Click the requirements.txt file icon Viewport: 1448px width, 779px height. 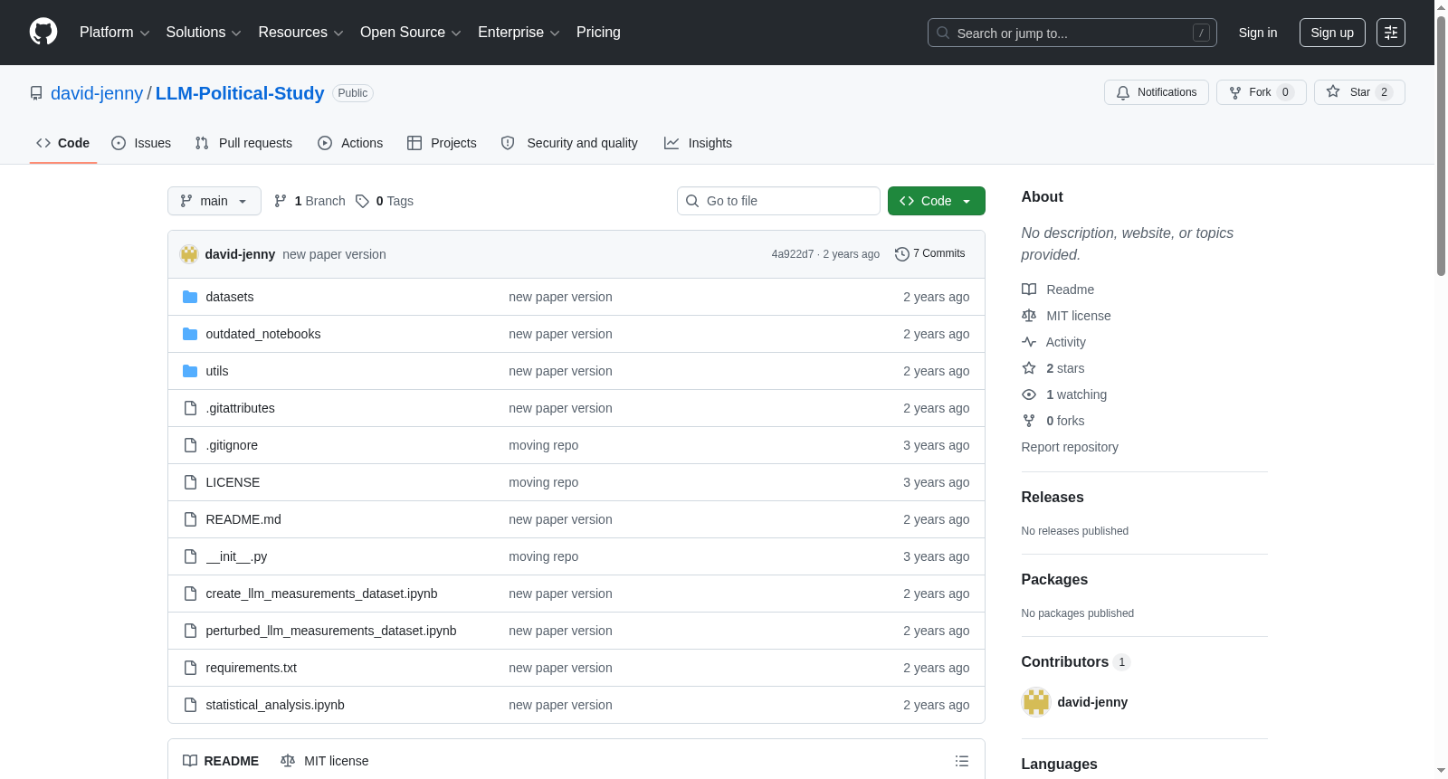[190, 668]
